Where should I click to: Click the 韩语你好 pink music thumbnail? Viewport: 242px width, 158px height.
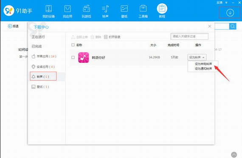[84, 57]
